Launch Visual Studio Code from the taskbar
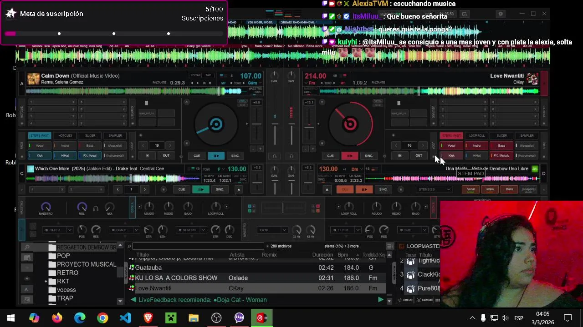Screen dimensions: 583x327 (125, 317)
